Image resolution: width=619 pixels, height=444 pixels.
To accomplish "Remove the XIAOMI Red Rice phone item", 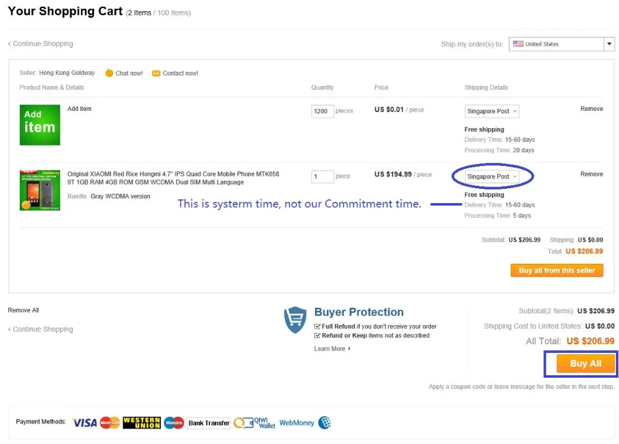I will 591,174.
